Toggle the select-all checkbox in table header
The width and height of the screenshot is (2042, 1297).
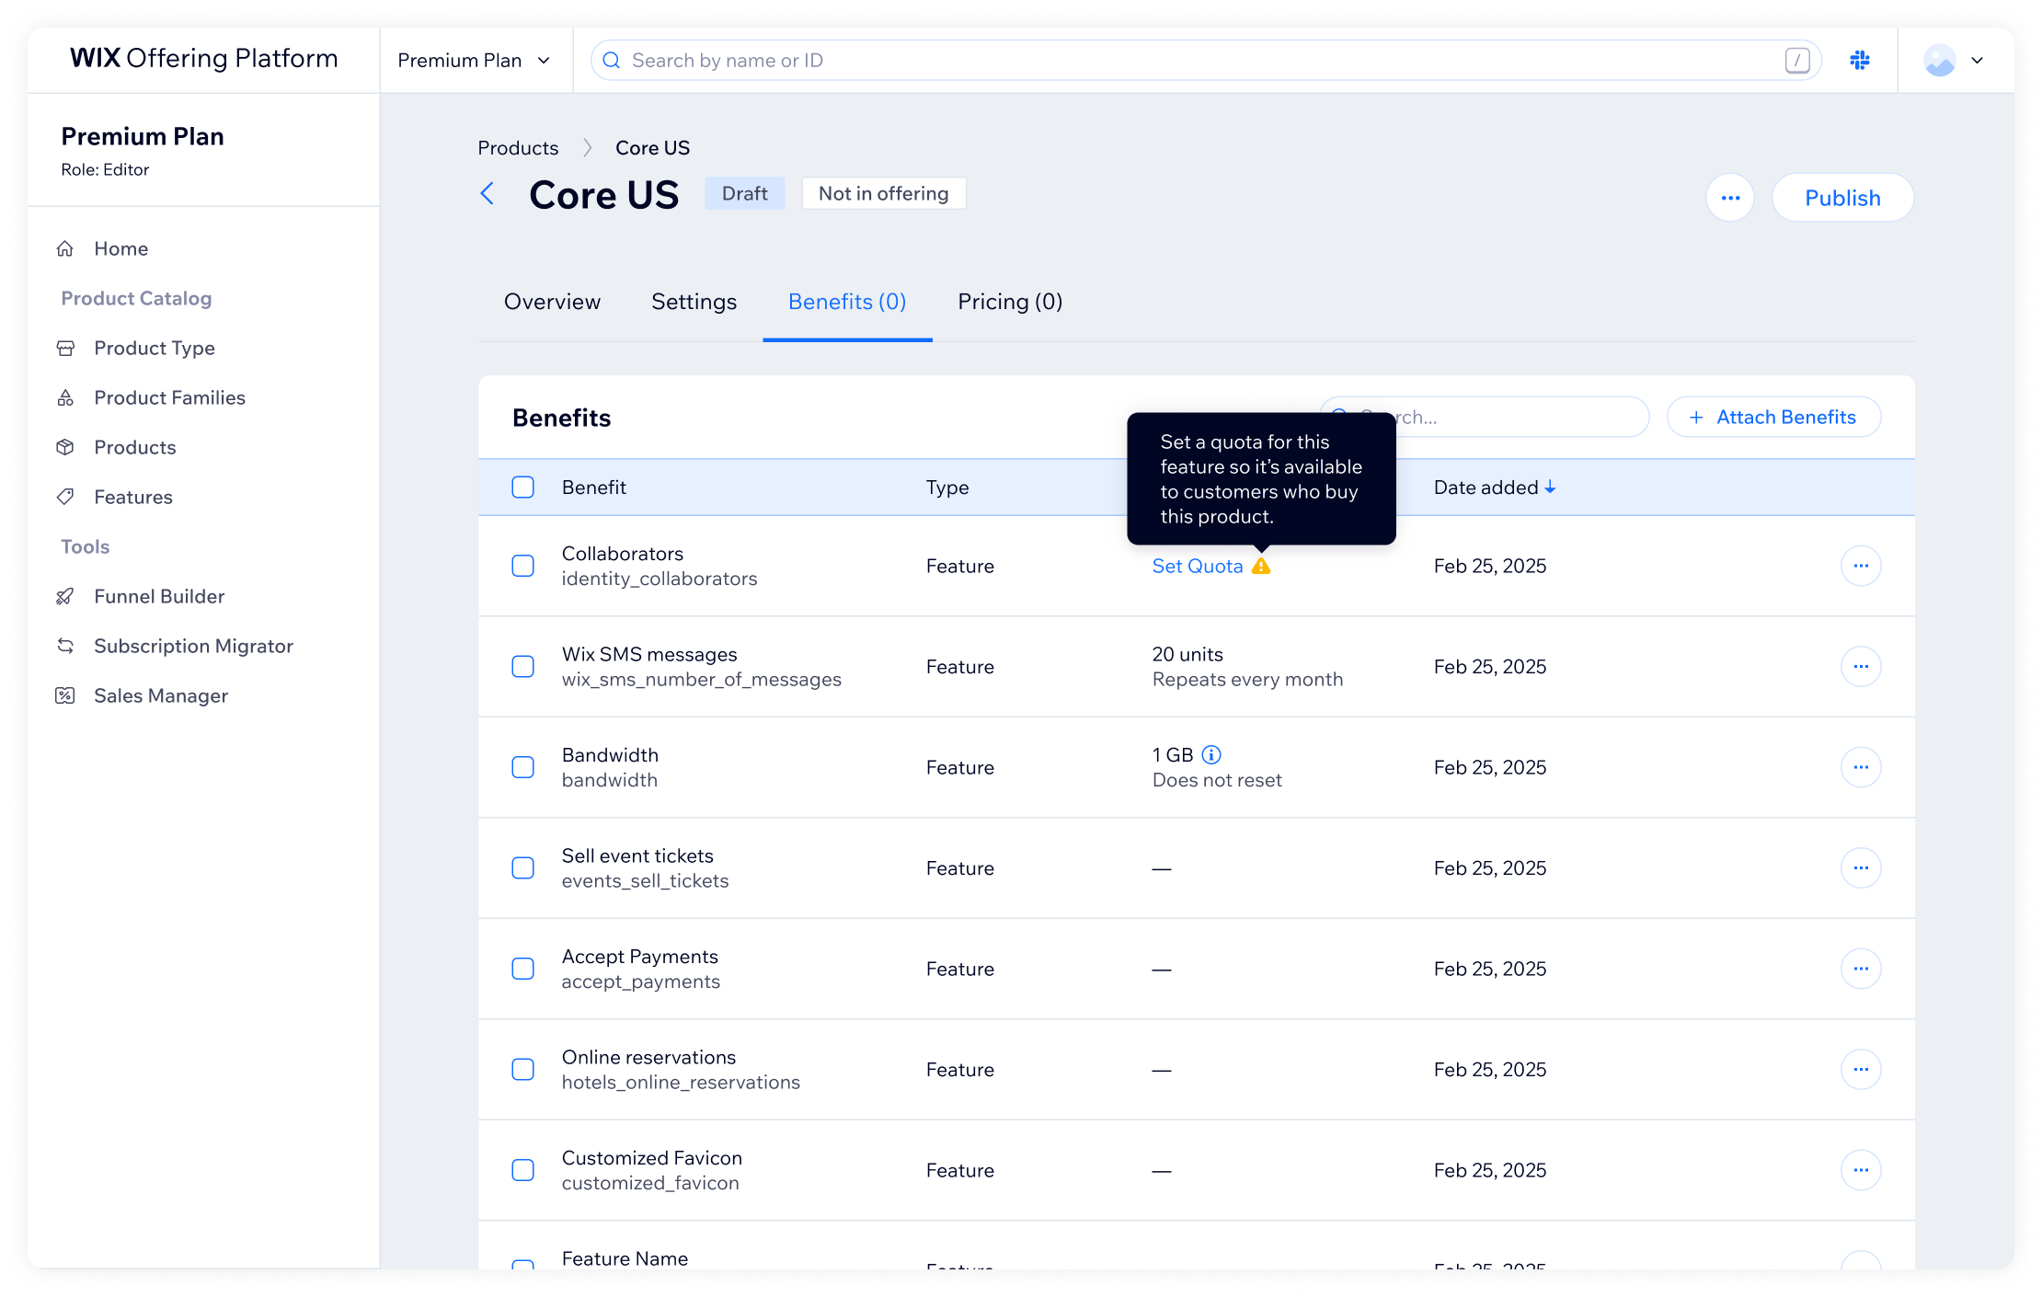pos(522,487)
